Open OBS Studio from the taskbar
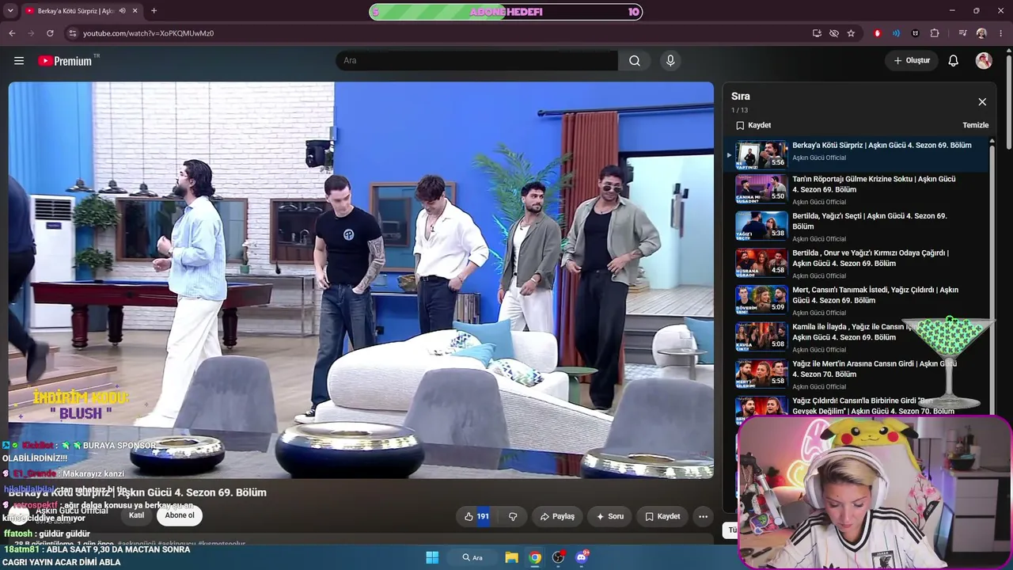Screen dimensions: 1013x570 point(558,557)
